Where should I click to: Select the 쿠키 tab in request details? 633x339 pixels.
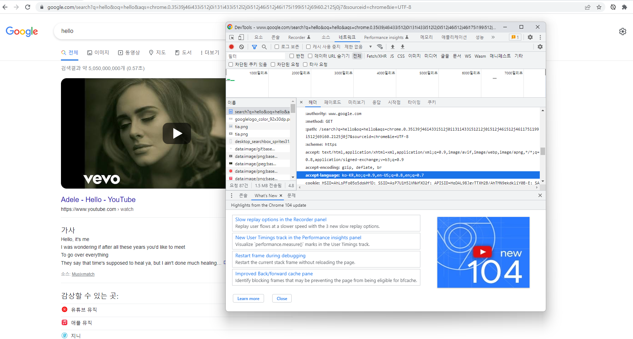(x=432, y=102)
